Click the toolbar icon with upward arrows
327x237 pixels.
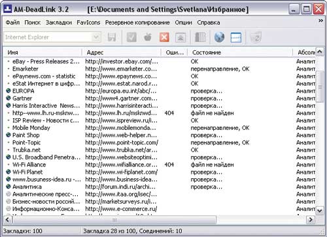click(181, 37)
